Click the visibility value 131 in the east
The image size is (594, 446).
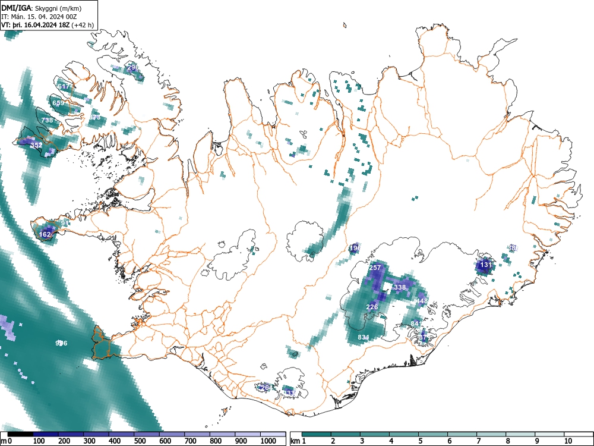point(486,265)
